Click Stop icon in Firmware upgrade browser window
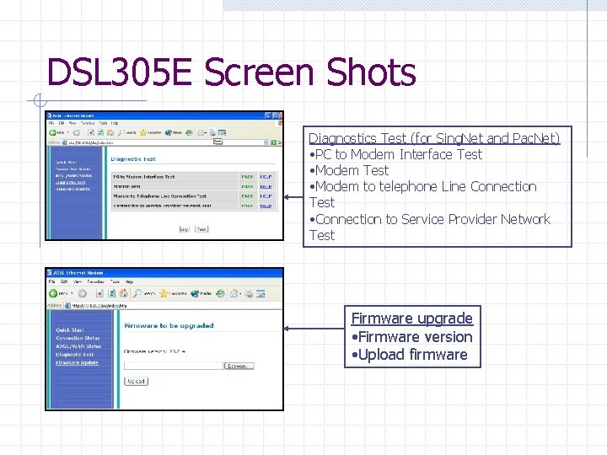Image resolution: width=607 pixels, height=455 pixels. [99, 293]
